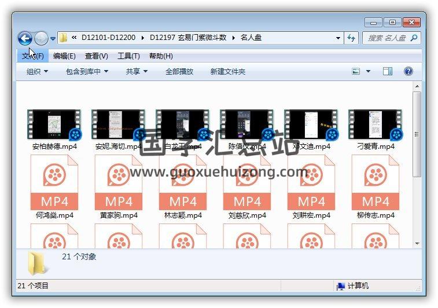
Task: Click the 全部播放 button
Action: click(179, 72)
